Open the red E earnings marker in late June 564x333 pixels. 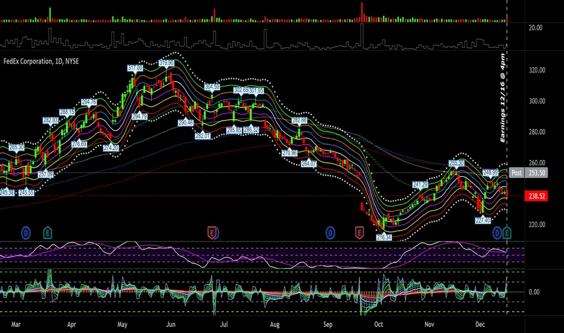click(x=212, y=233)
